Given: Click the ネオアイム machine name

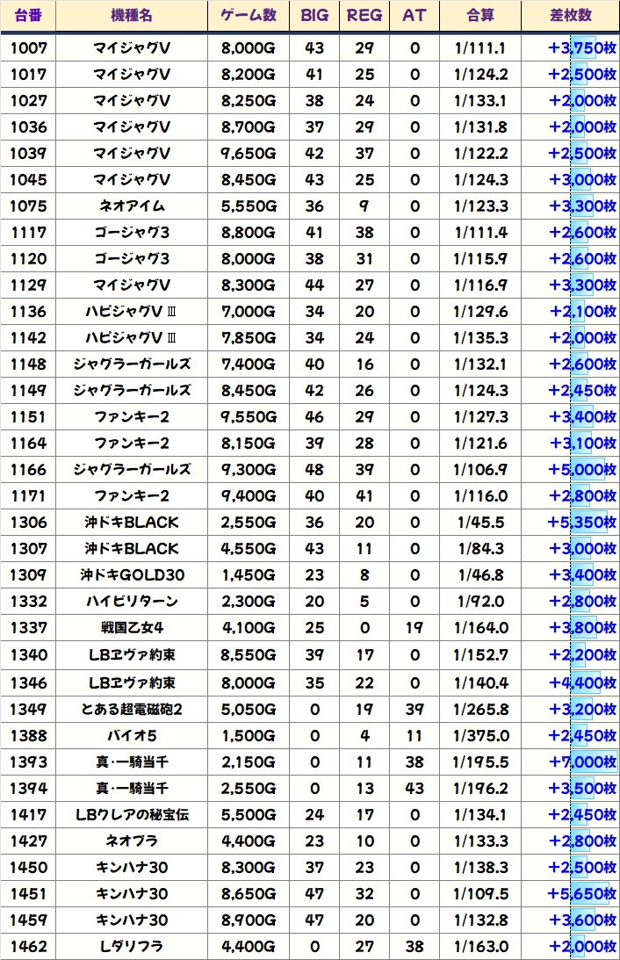Looking at the screenshot, I should (x=132, y=206).
